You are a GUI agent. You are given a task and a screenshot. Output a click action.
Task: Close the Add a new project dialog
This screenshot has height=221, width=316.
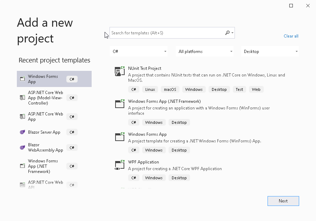(x=308, y=6)
